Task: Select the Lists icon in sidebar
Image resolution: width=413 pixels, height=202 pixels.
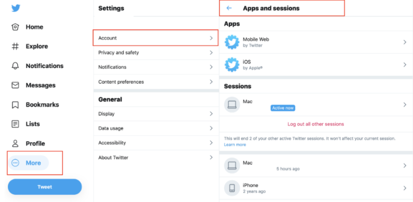Action: click(15, 124)
